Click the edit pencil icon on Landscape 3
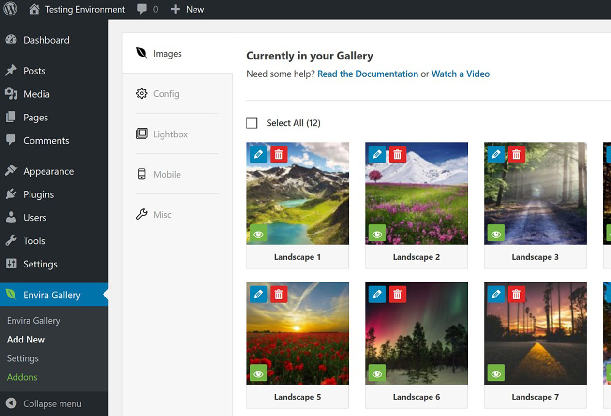 tap(496, 154)
